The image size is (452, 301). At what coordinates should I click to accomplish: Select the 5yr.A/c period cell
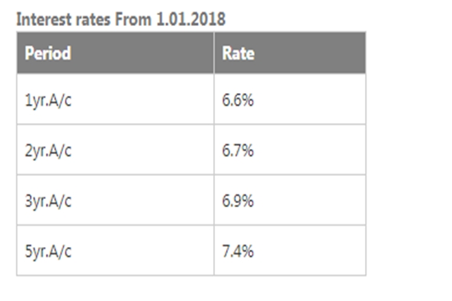48,251
